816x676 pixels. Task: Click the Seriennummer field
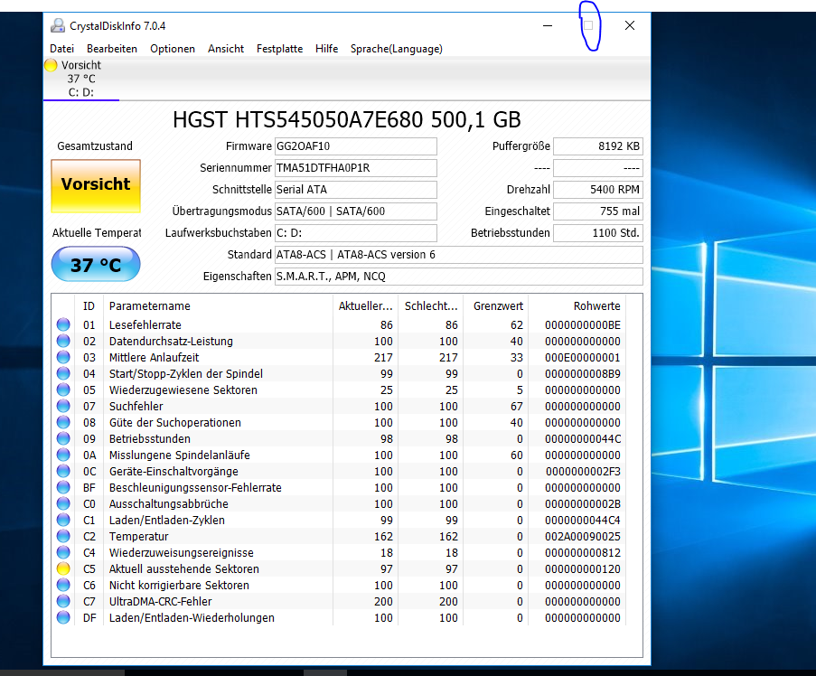(356, 168)
